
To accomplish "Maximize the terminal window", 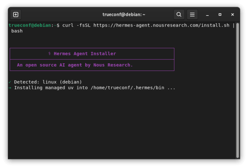I will 220,14.
